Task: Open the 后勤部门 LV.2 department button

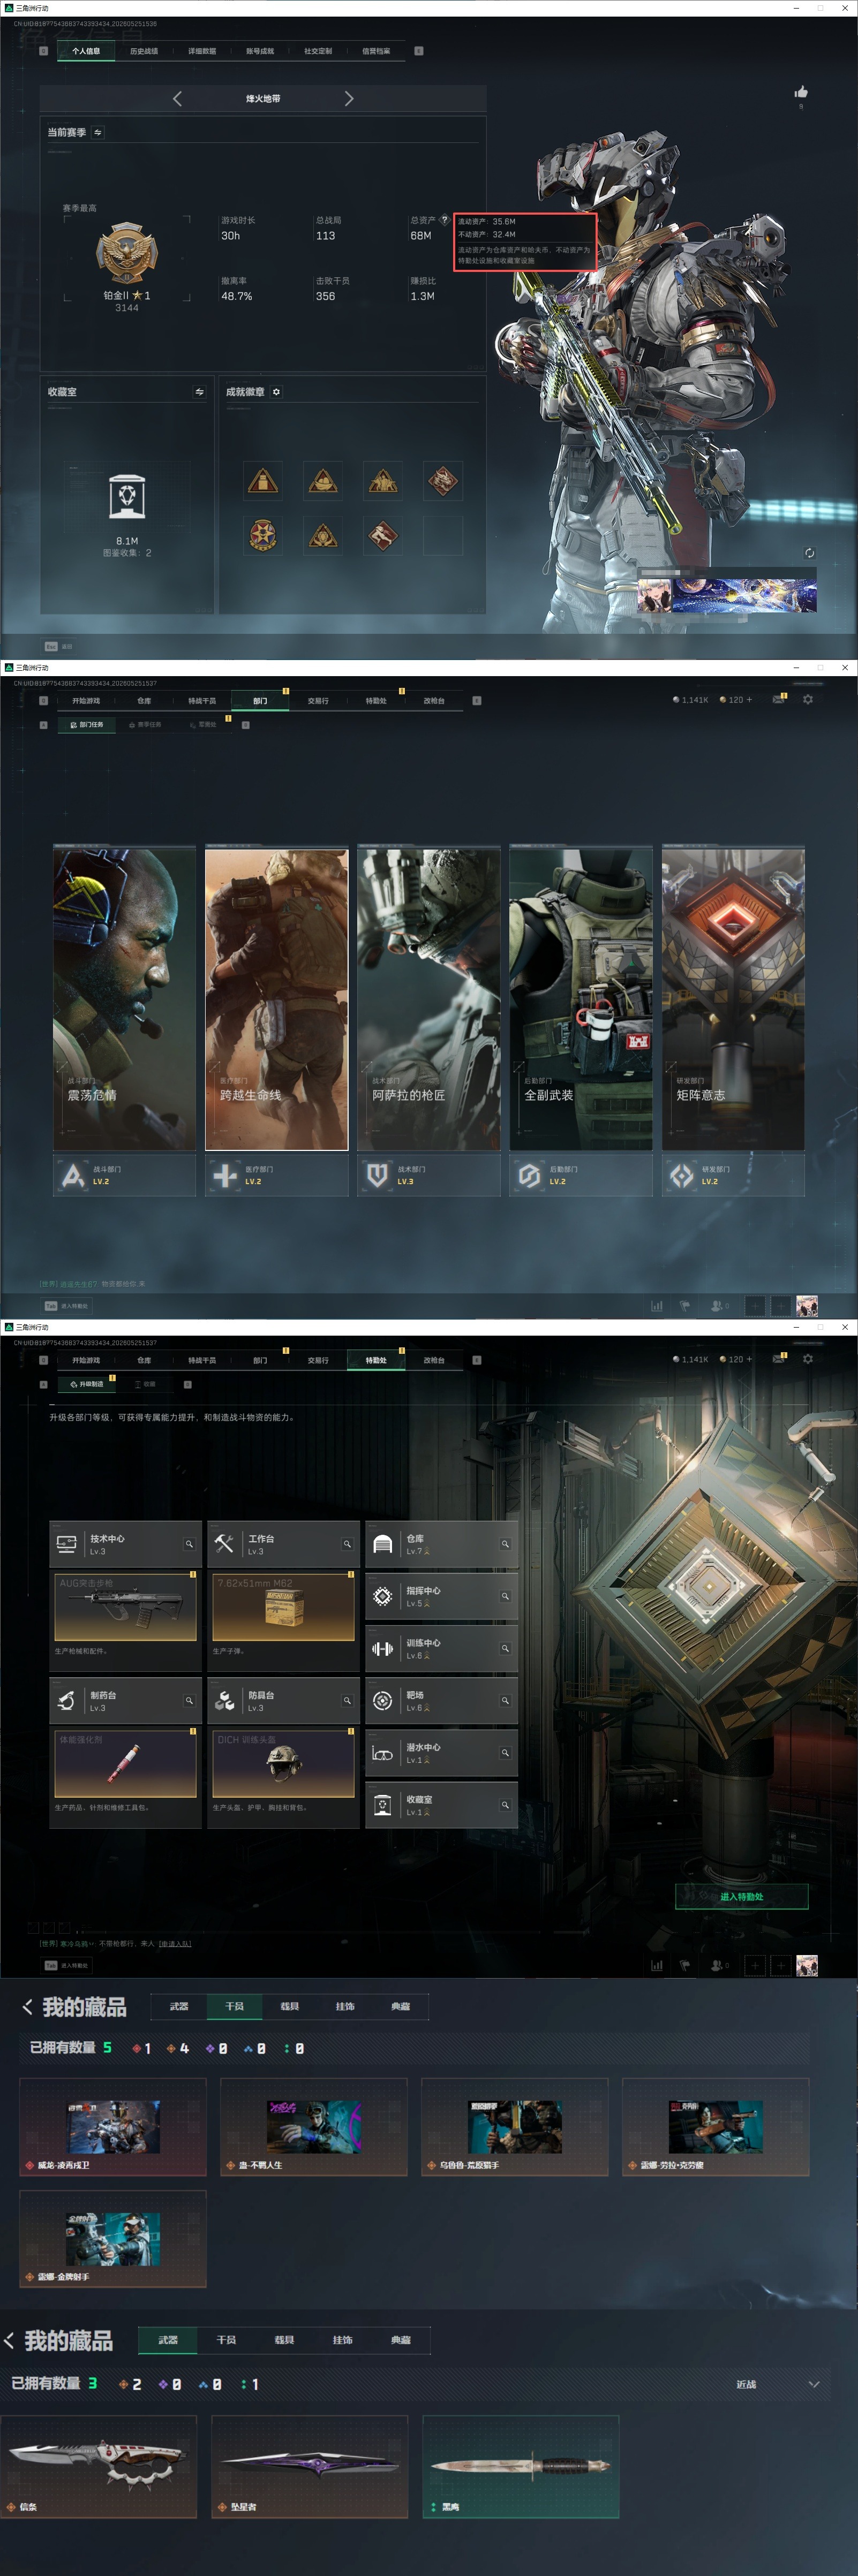Action: click(x=581, y=1175)
